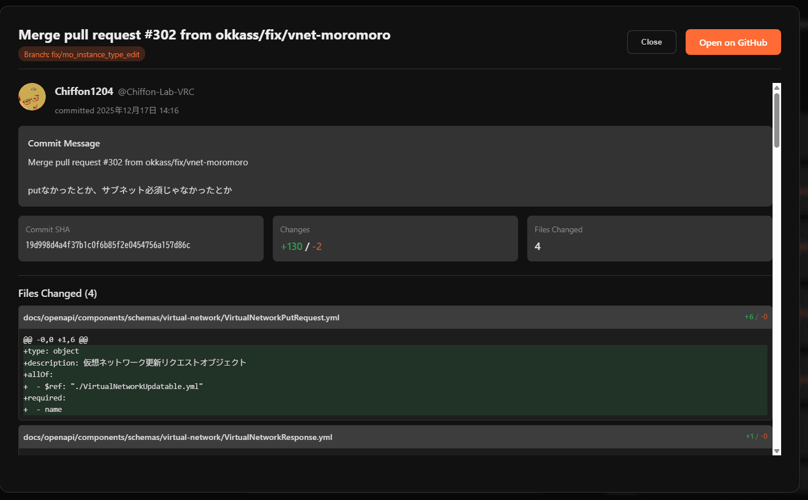Click the Commit Message box
808x500 pixels.
395,166
